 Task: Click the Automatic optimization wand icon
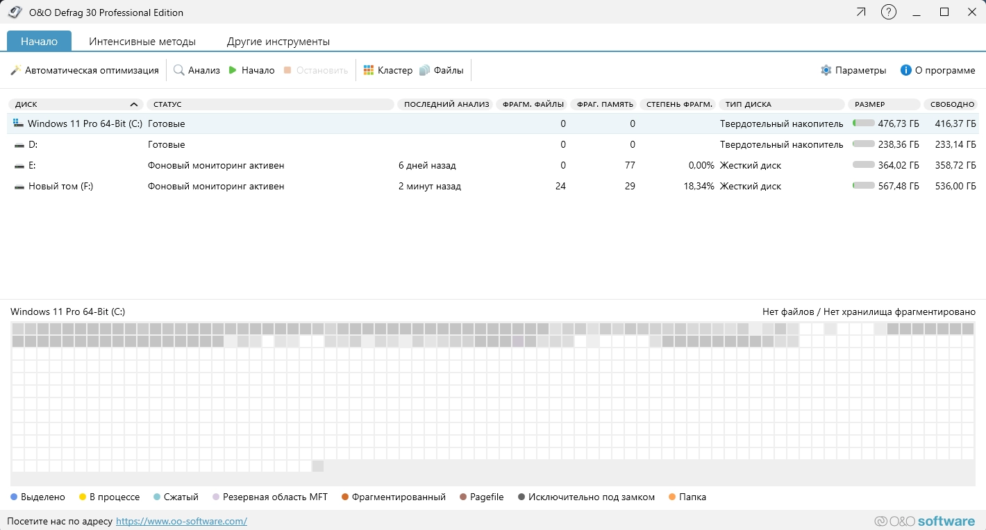click(16, 70)
